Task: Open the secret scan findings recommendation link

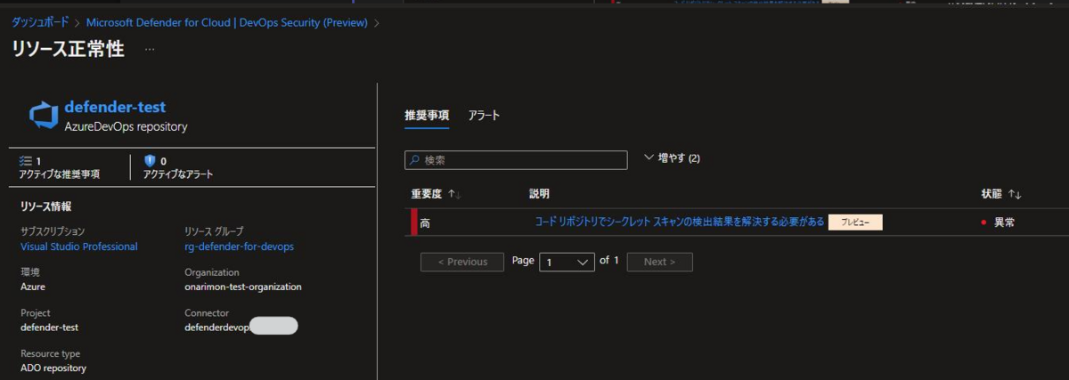Action: (x=680, y=222)
